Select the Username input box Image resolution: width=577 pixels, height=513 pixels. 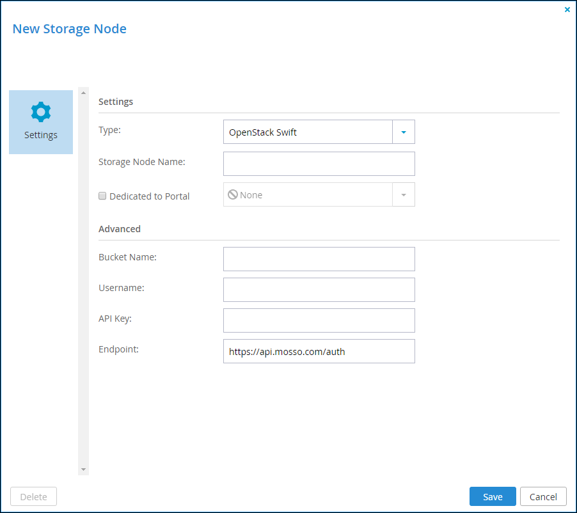point(319,290)
